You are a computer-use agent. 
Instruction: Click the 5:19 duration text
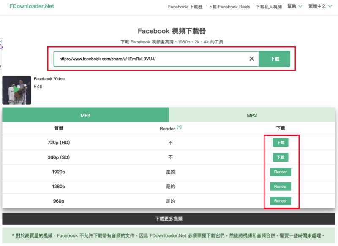tap(38, 87)
